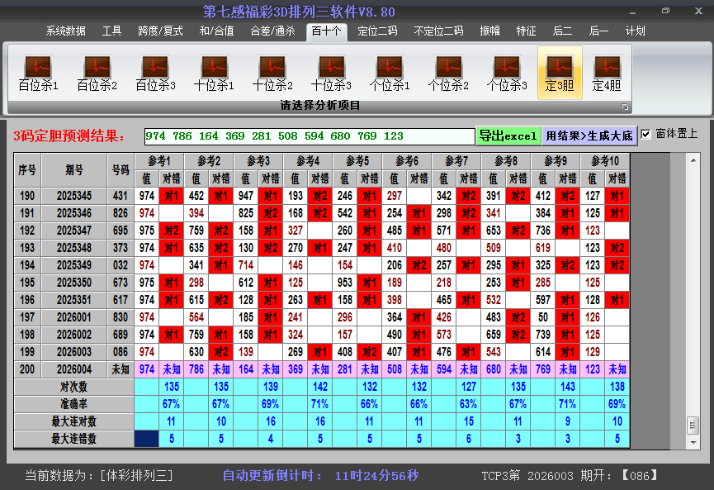
Task: Click the 参考5 column header
Action: coord(357,160)
